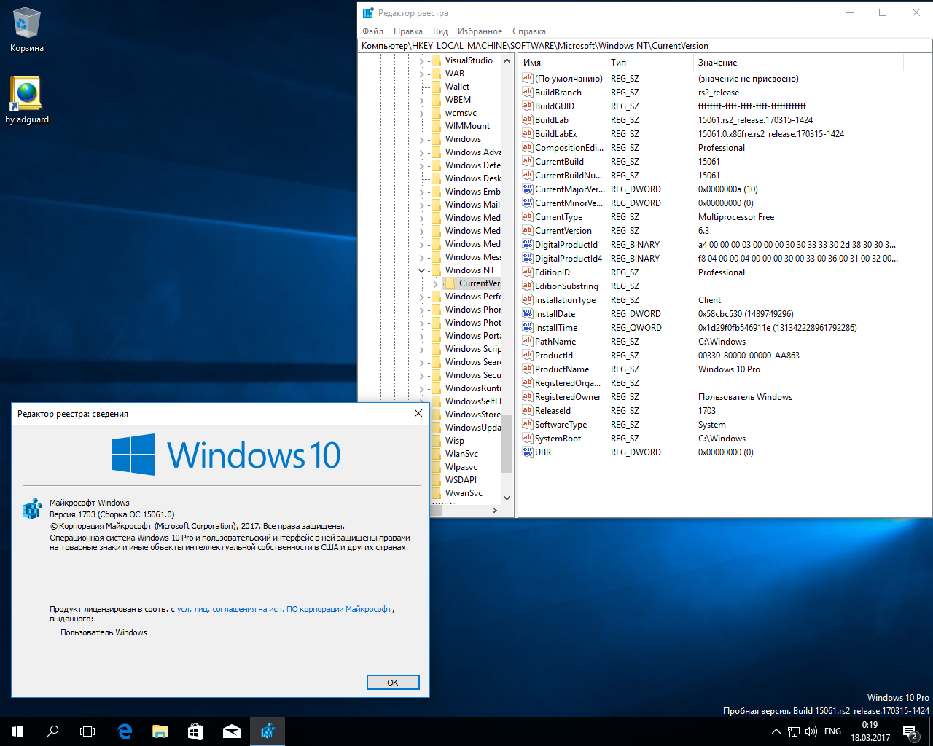Select the InstallTime value name

point(556,328)
